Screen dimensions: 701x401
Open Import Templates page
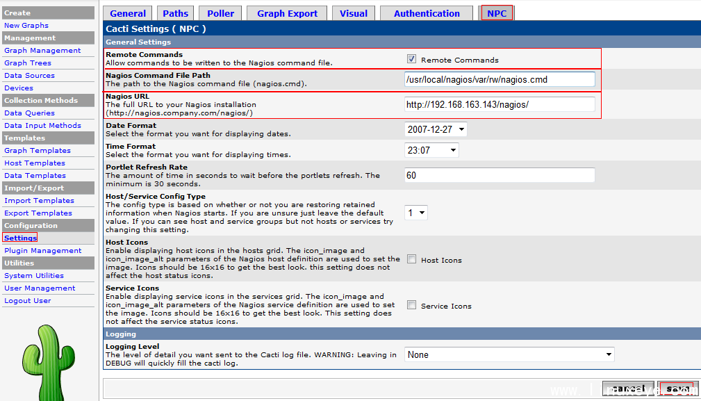pyautogui.click(x=40, y=201)
